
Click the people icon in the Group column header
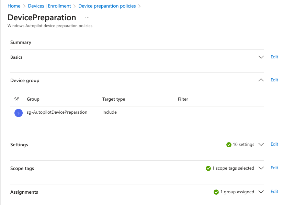(16, 99)
